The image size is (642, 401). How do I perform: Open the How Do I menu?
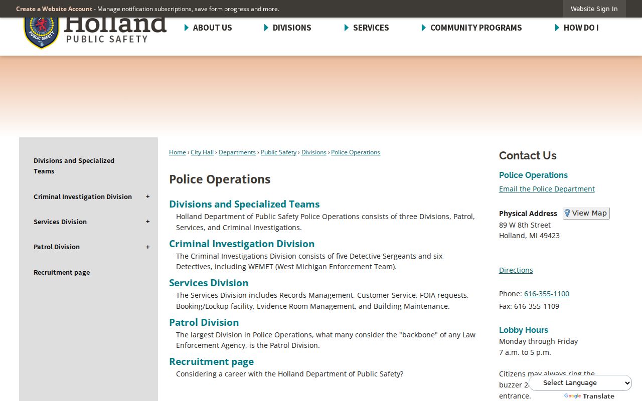coord(577,28)
